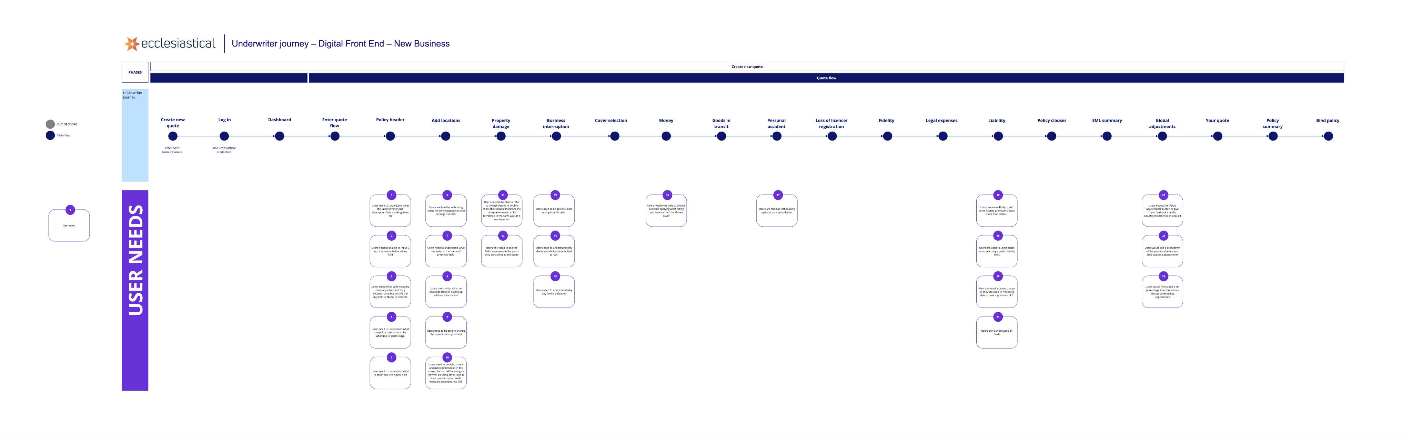Select the Liability step circle node

pos(998,136)
